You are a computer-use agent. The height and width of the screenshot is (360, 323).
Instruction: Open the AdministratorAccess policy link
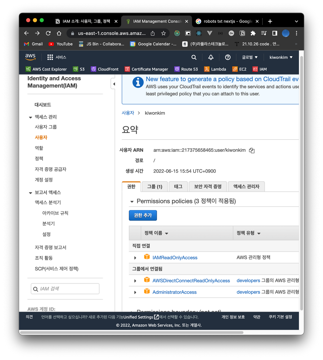pyautogui.click(x=174, y=292)
